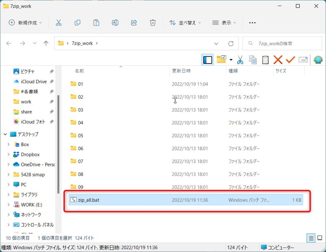The image size is (326, 252).
Task: Click the Delete trash icon
Action: tap(152, 23)
